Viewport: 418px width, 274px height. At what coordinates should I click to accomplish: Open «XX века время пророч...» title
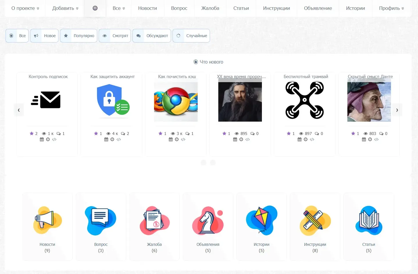pyautogui.click(x=241, y=77)
